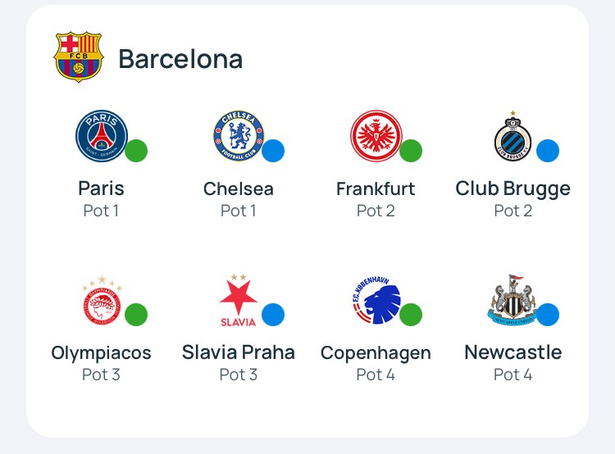Select blue indicator next to Club Brugge
The image size is (615, 454).
[548, 151]
